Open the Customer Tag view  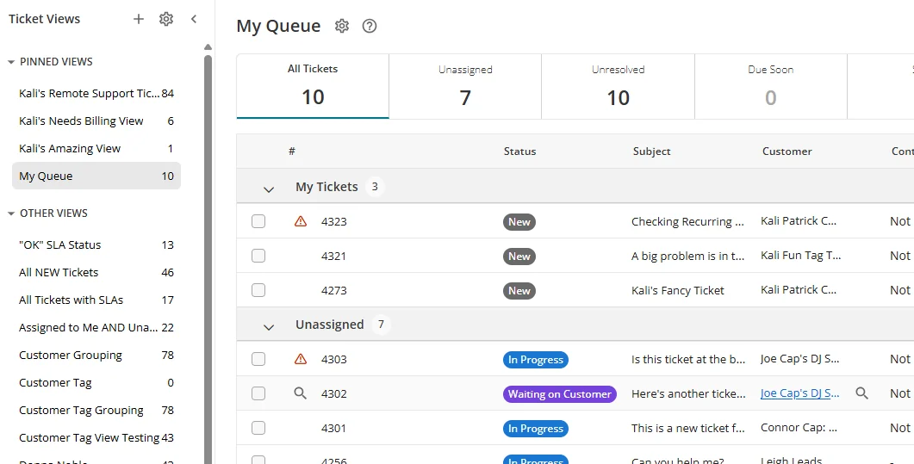pyautogui.click(x=96, y=382)
